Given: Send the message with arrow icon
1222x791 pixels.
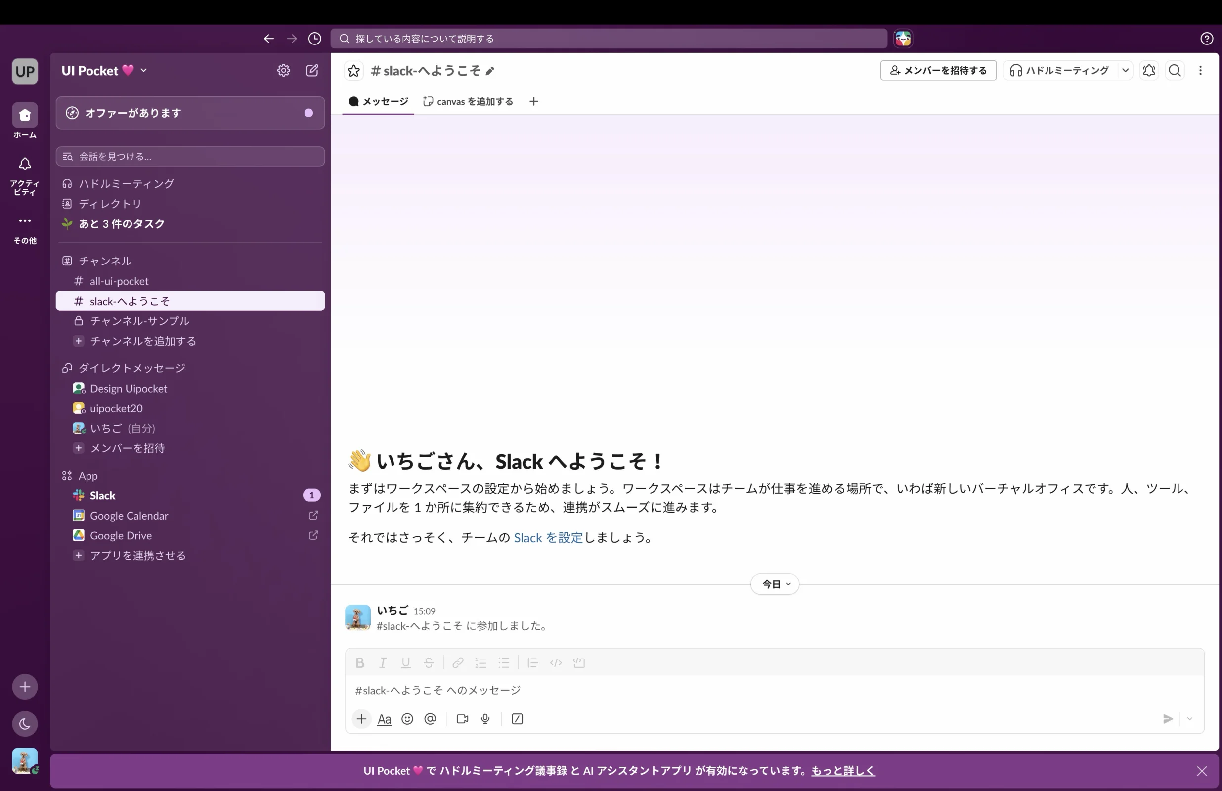Looking at the screenshot, I should (1168, 719).
